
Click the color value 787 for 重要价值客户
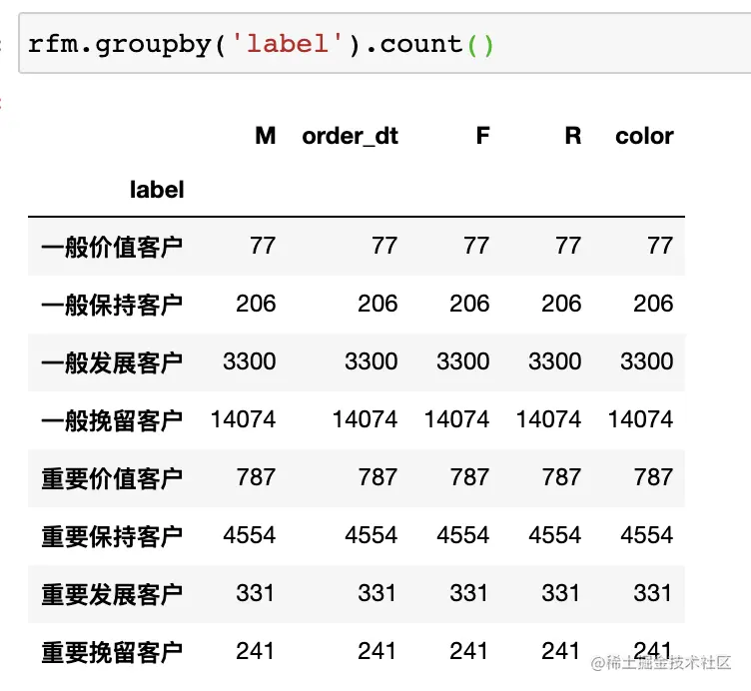pos(653,477)
